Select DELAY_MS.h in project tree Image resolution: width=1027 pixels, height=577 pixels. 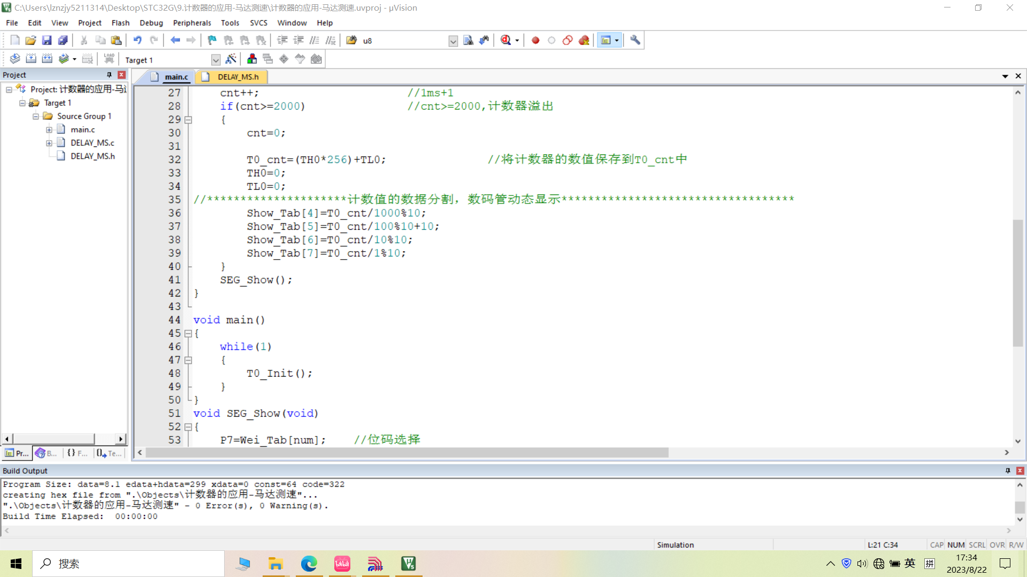click(x=93, y=156)
